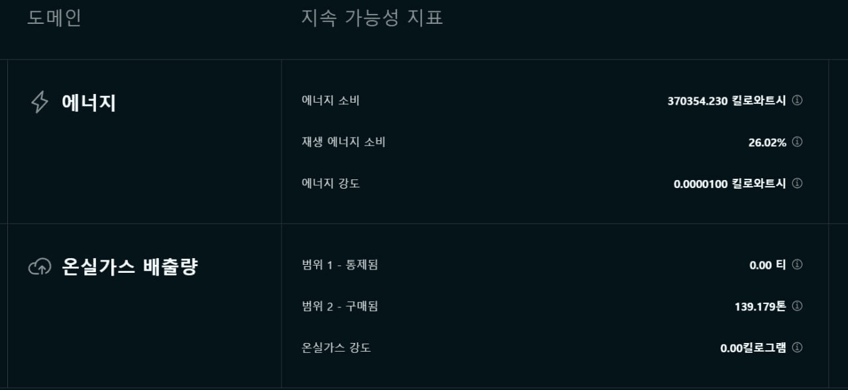The height and width of the screenshot is (390, 848).
Task: Click the 370354.230 킬로와트시 value
Action: [x=727, y=101]
